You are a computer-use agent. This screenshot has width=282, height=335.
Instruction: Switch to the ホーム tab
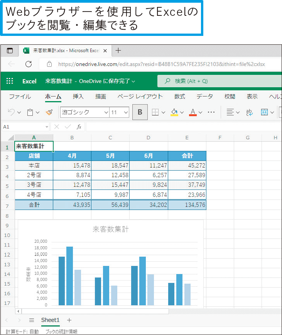53,96
